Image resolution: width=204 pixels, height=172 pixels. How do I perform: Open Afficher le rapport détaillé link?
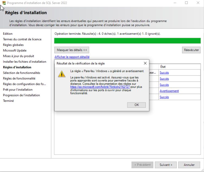(72, 57)
